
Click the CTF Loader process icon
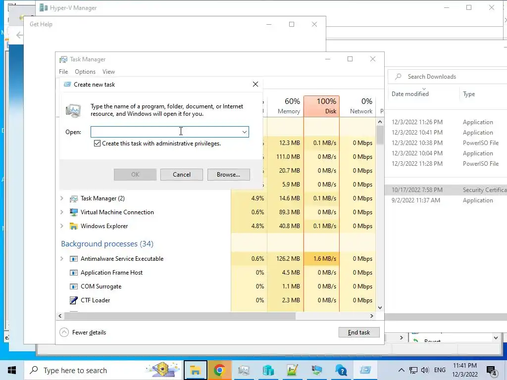click(x=74, y=300)
